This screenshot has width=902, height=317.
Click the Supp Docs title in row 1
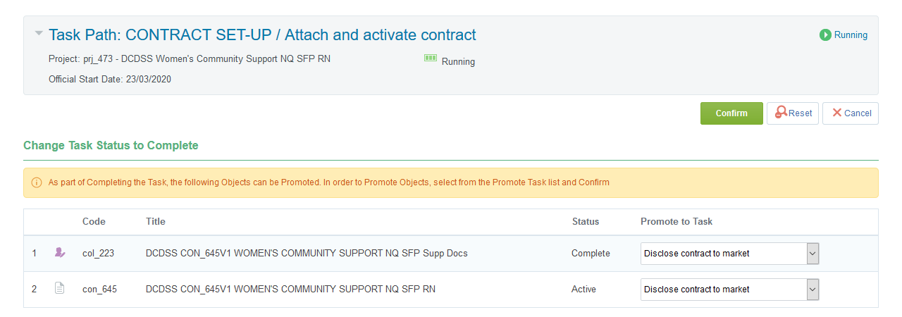coord(306,254)
